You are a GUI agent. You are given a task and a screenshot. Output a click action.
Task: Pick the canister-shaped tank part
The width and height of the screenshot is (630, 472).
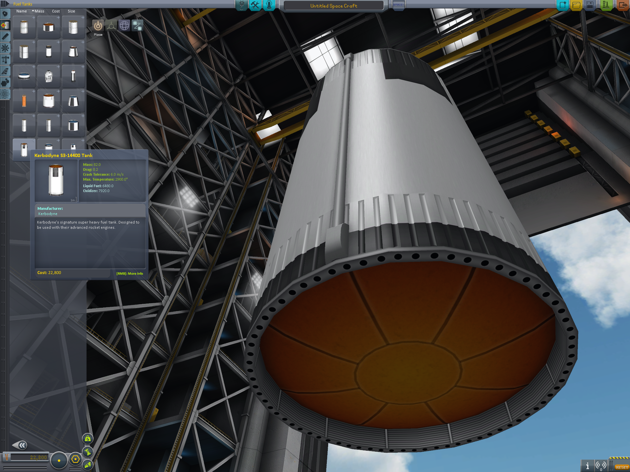tap(49, 76)
